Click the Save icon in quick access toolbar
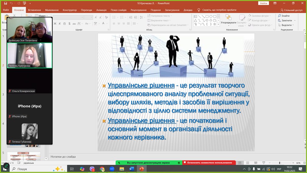 click(5, 3)
